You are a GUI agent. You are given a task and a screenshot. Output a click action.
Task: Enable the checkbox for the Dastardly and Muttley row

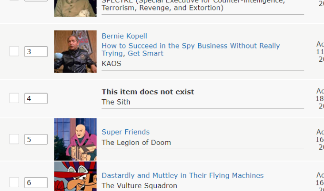(14, 182)
